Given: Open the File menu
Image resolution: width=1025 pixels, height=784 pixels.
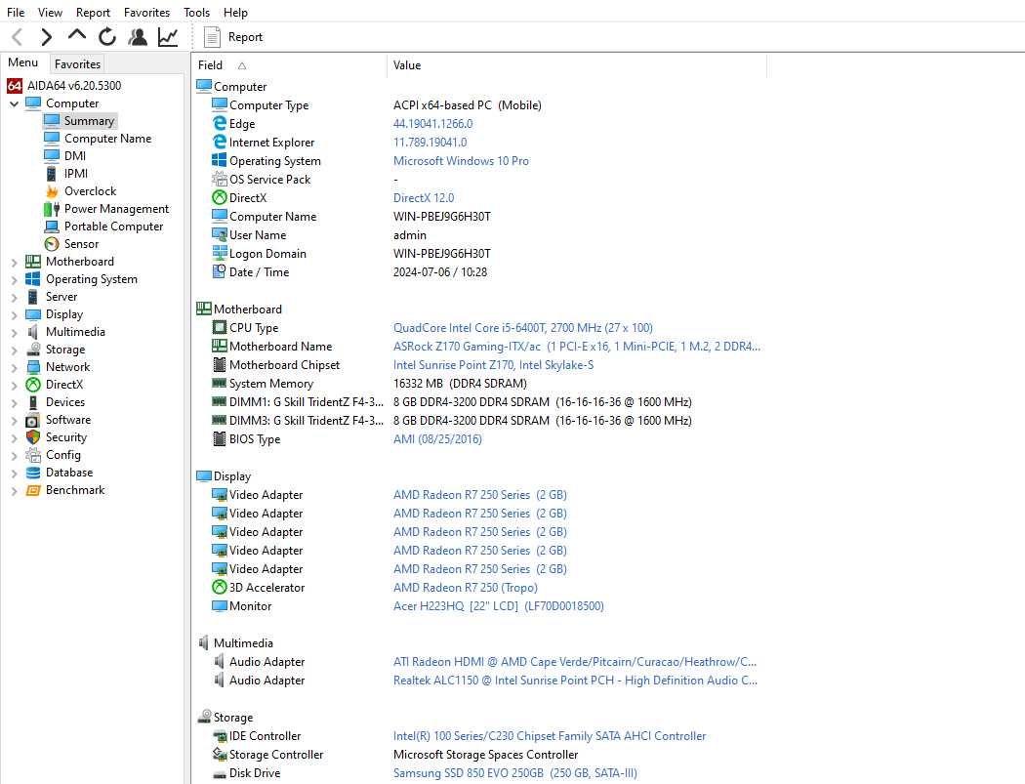Looking at the screenshot, I should (16, 13).
